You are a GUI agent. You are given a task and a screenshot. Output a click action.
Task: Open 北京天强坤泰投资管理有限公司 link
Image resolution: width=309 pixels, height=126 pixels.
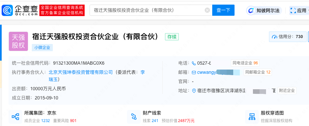pyautogui.click(x=81, y=72)
